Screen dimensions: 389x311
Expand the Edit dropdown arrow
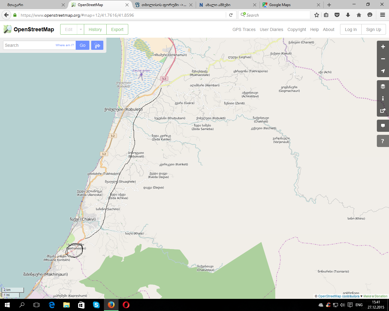coord(81,29)
